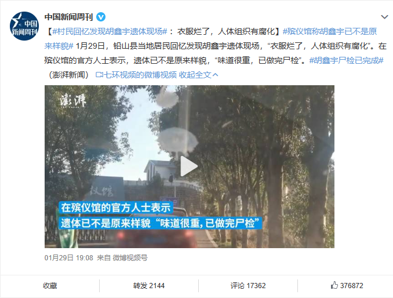This screenshot has width=393, height=298.
Task: Click the blue verified V badge
Action: [x=101, y=17]
